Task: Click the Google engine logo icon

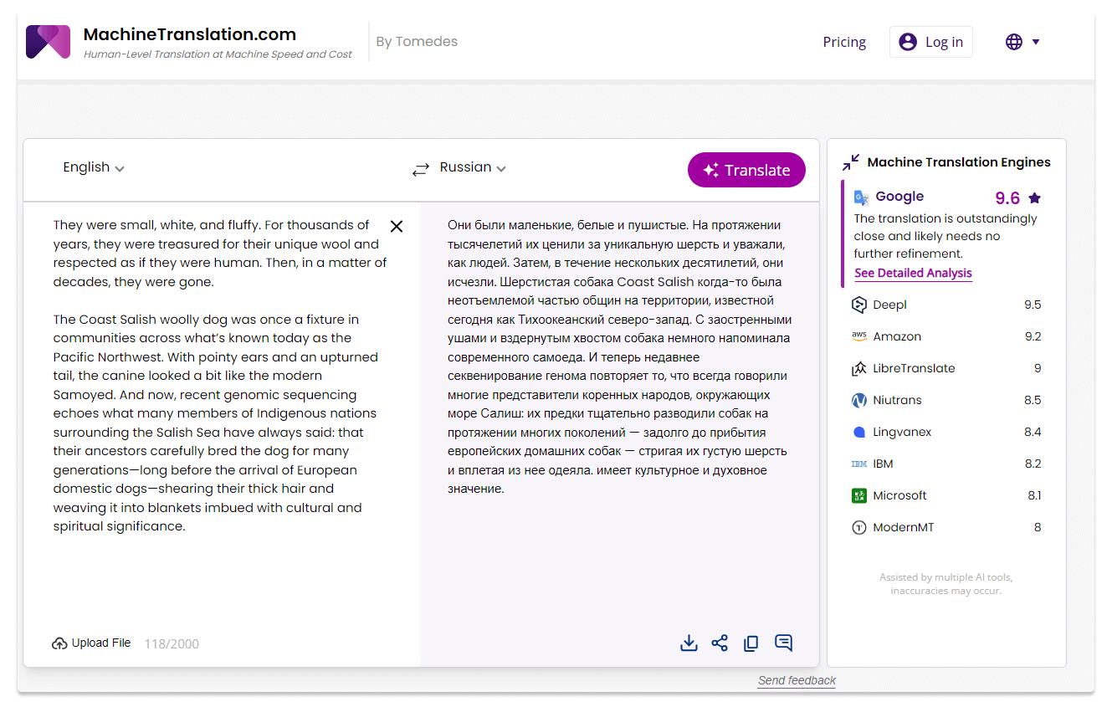Action: [x=862, y=197]
